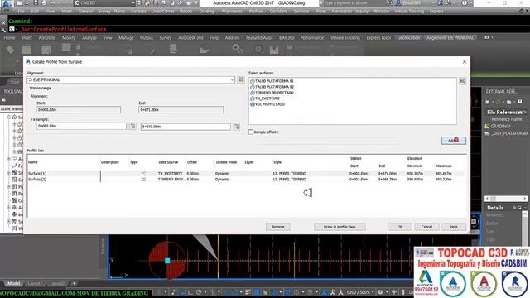Toggle ortho mode in status bar
The height and width of the screenshot is (298, 530).
pos(190,292)
